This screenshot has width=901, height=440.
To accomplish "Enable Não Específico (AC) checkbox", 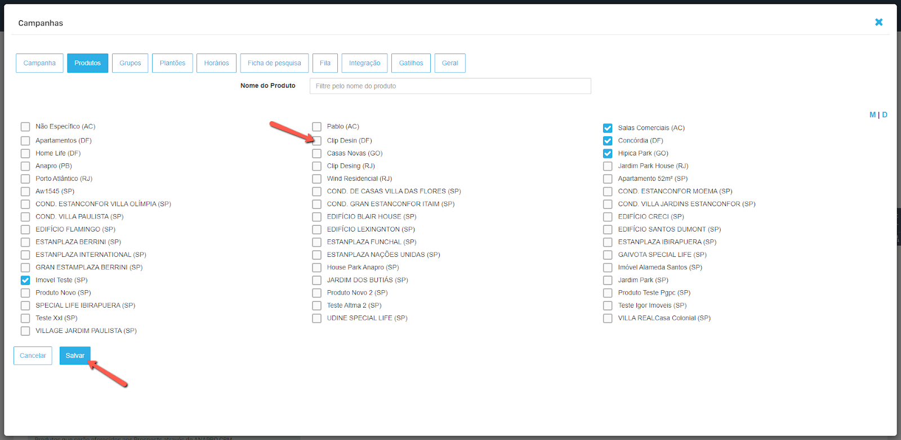I will [25, 127].
